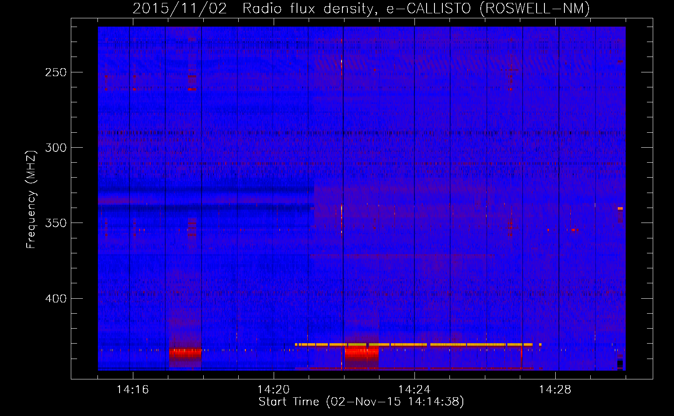Select the 14:16 time tick label
674x416 pixels.
132,389
